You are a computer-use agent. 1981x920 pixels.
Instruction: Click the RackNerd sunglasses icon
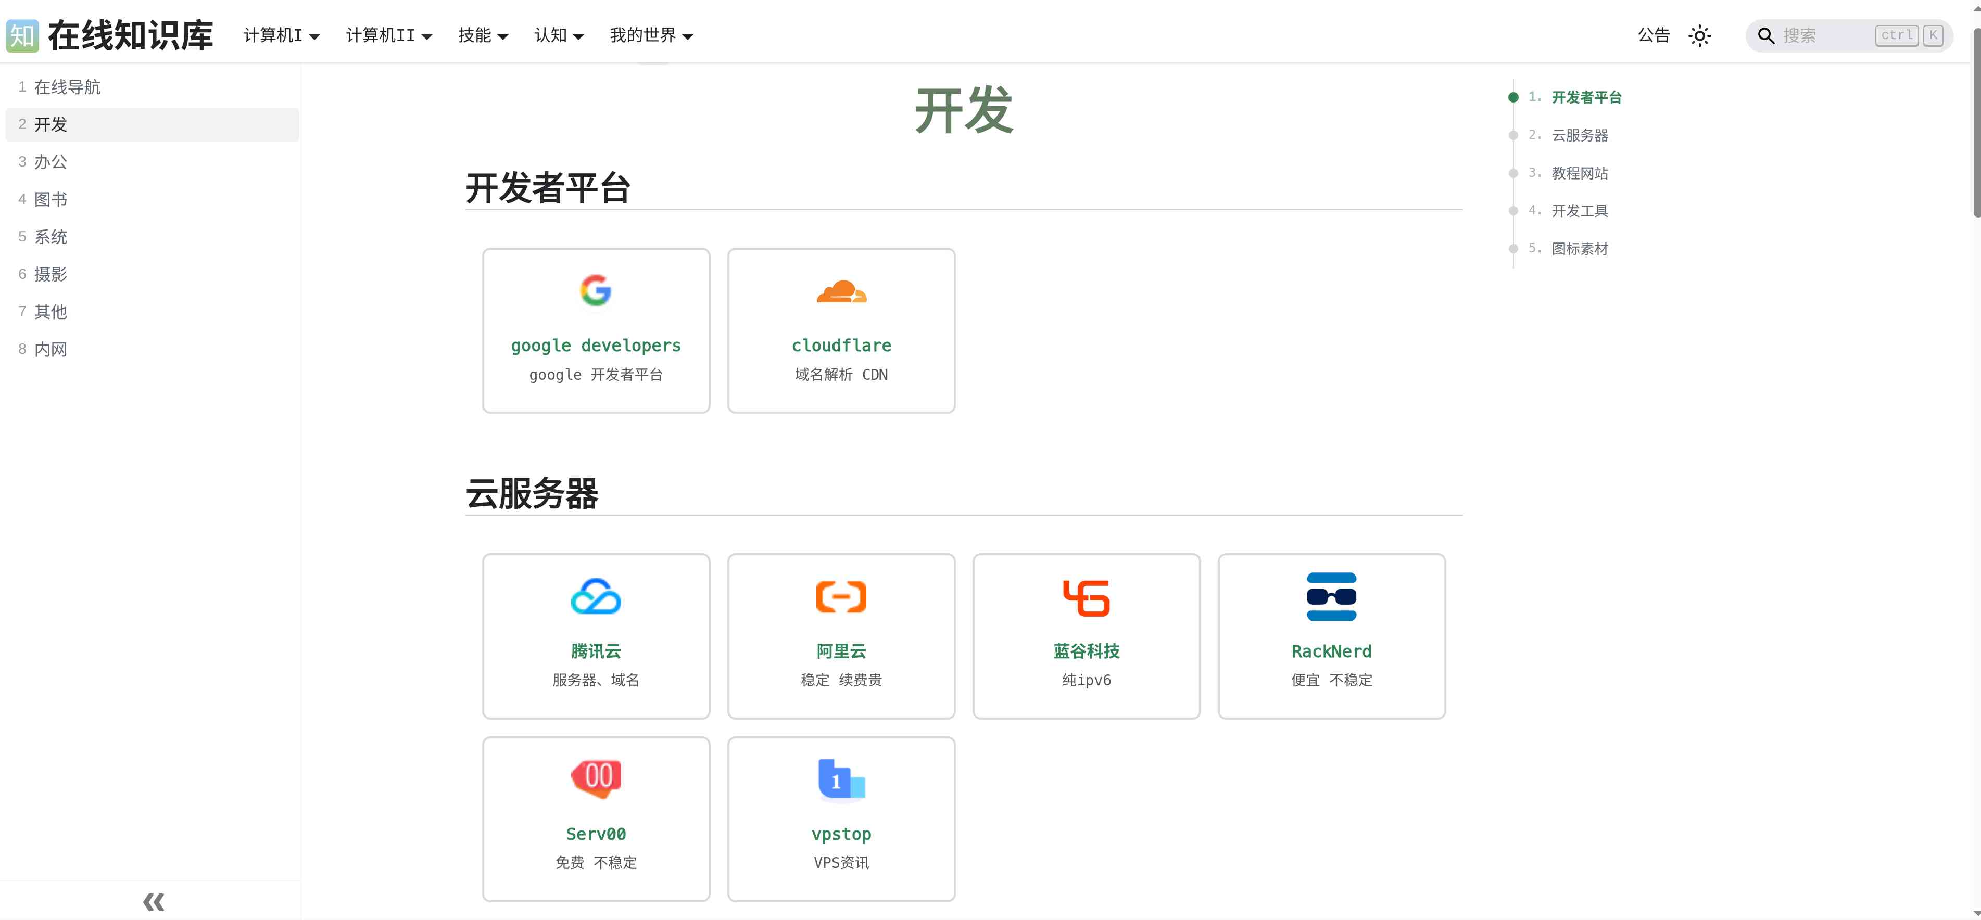pyautogui.click(x=1331, y=596)
